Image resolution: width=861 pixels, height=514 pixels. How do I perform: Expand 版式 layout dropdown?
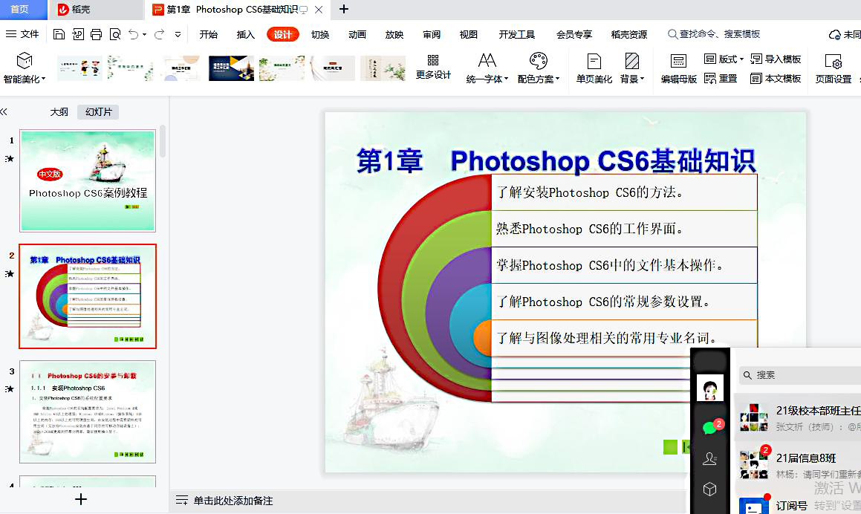point(724,59)
